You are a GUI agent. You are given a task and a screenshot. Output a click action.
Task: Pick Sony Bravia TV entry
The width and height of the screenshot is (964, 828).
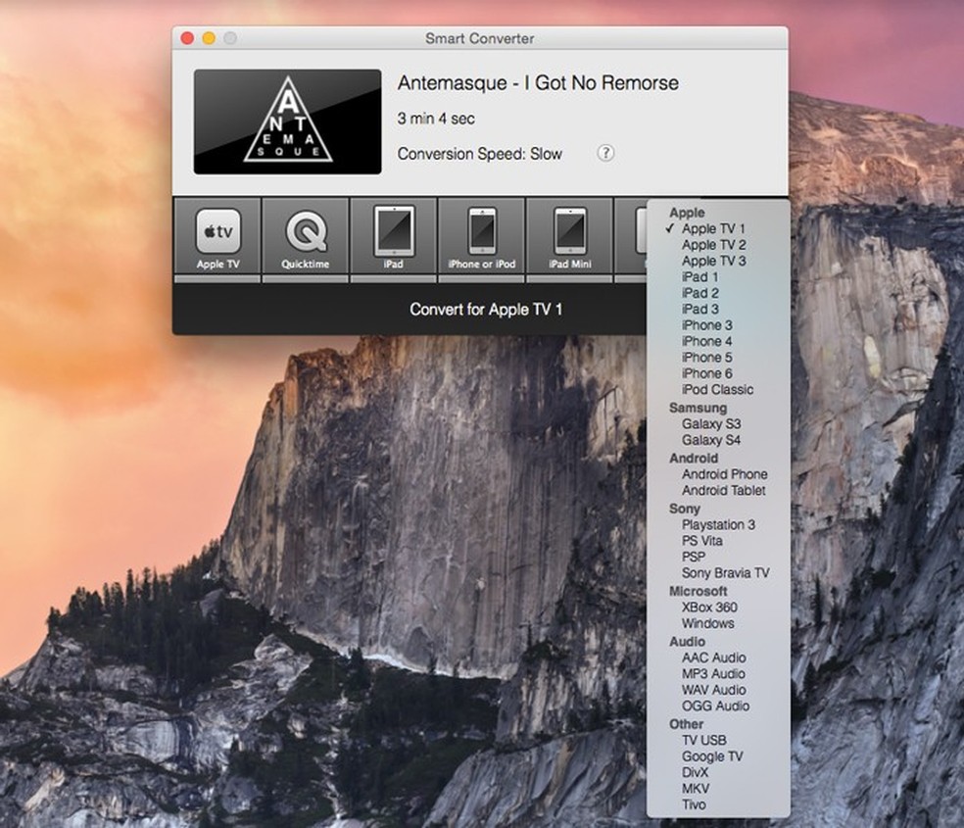(718, 572)
